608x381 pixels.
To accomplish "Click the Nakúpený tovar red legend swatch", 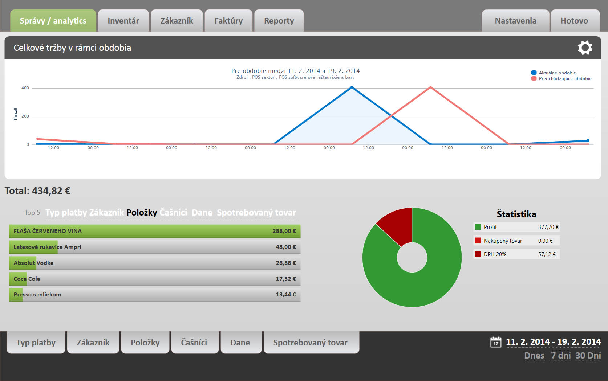I will [x=478, y=241].
